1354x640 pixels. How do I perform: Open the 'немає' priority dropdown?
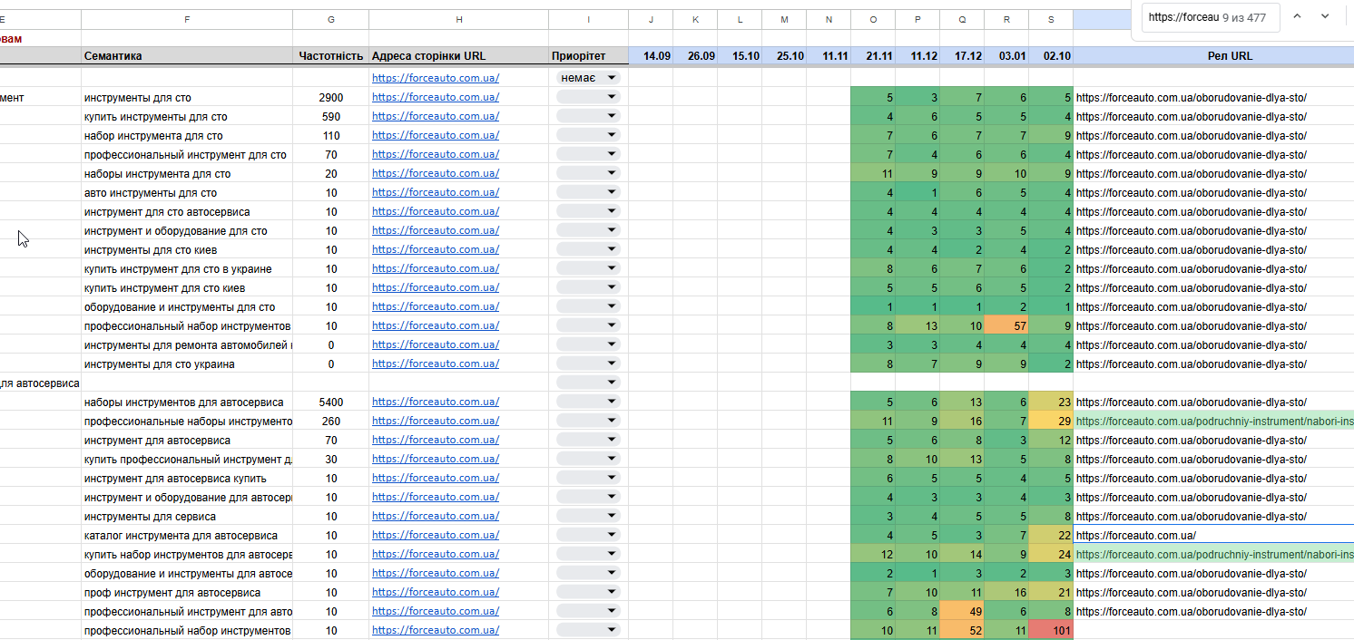pyautogui.click(x=587, y=78)
